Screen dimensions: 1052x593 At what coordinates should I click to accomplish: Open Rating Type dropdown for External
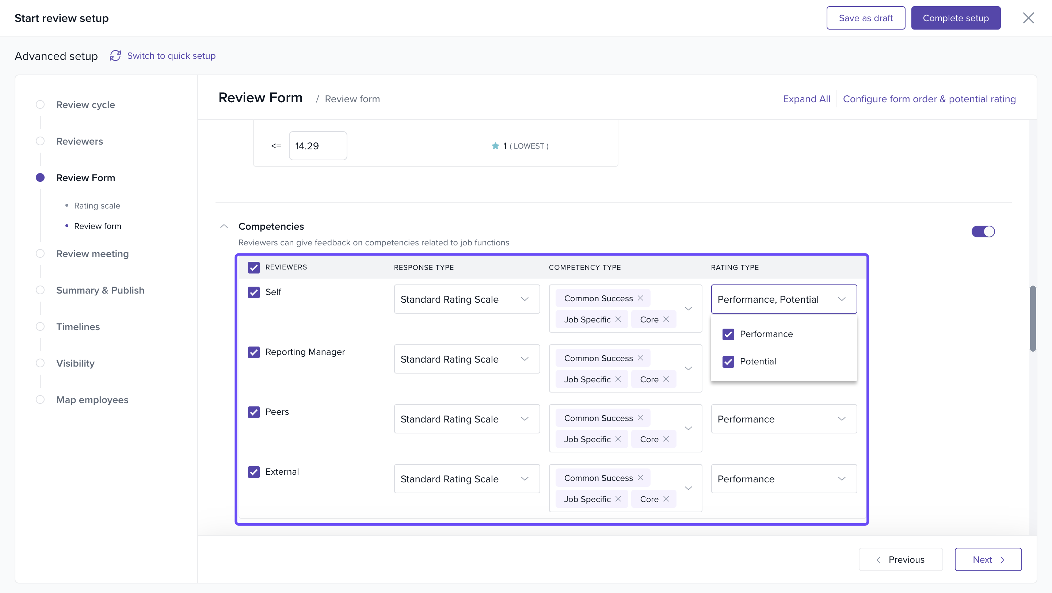coord(783,479)
